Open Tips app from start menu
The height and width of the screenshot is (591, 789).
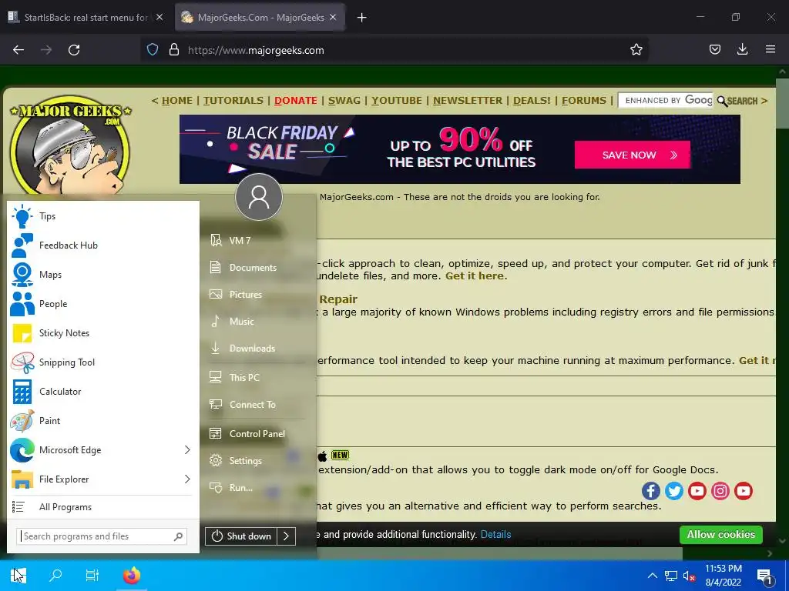(x=102, y=216)
